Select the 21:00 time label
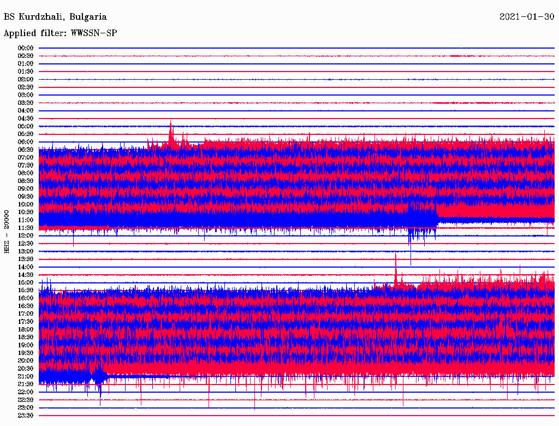559x426 pixels. (26, 376)
